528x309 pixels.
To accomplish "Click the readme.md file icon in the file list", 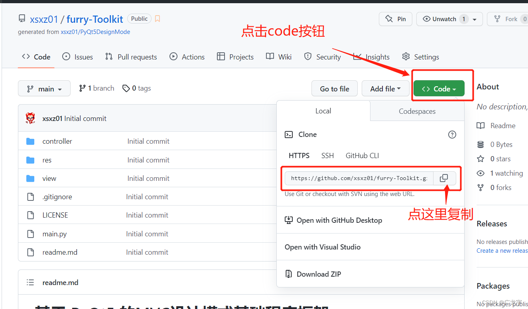I will coord(30,252).
